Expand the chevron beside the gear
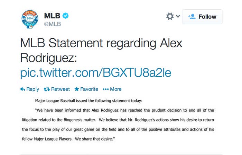Viewport: 242px width, 155px height. (x=178, y=16)
